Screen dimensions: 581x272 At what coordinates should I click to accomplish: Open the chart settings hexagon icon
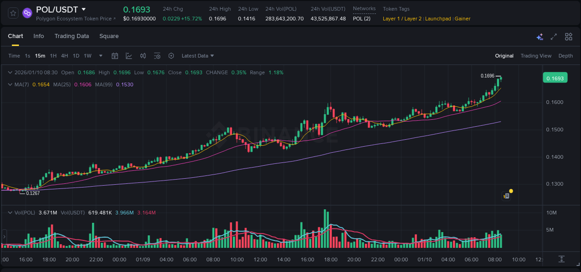click(x=171, y=55)
